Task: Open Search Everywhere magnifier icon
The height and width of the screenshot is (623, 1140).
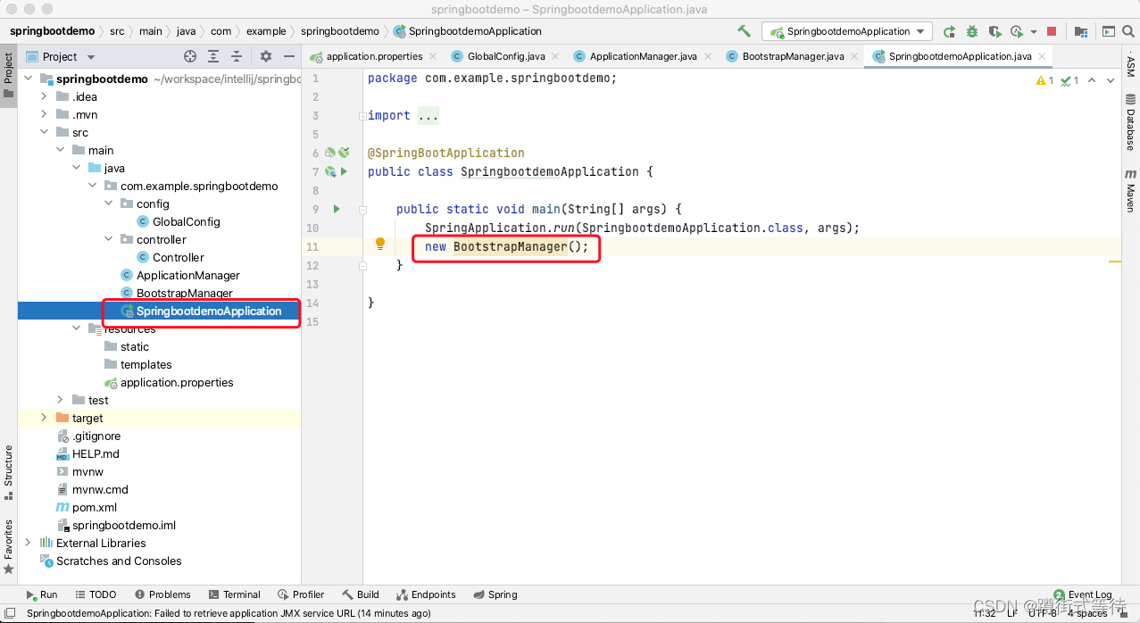Action: pos(1128,31)
